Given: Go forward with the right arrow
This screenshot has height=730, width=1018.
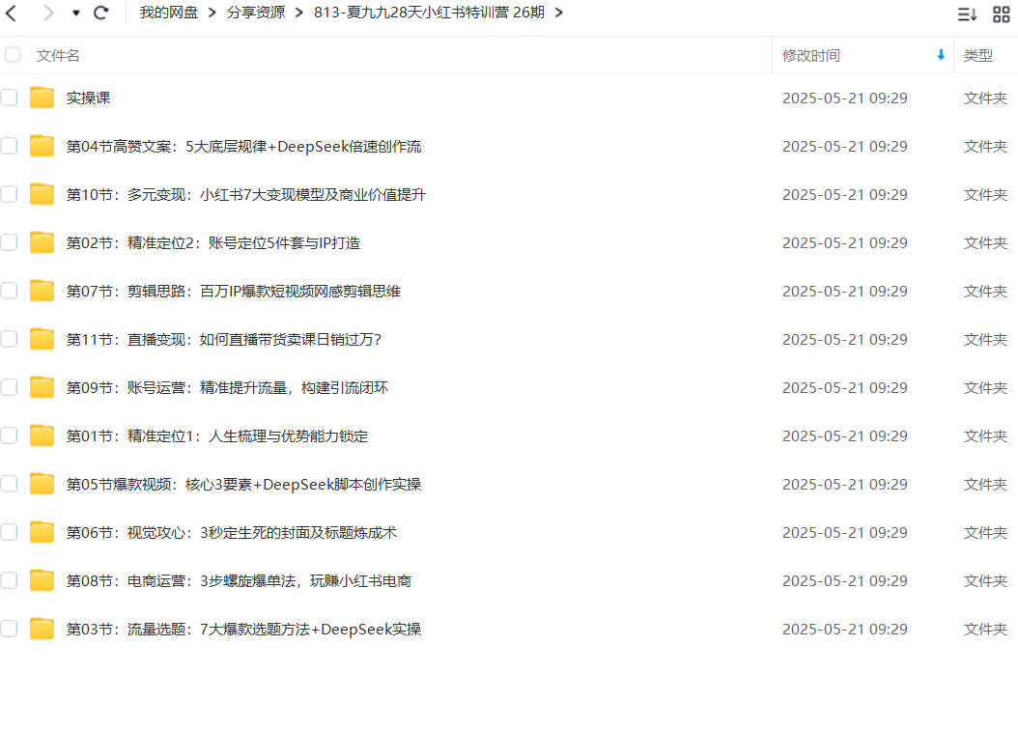Looking at the screenshot, I should 47,13.
